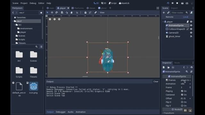Click the Inspector vertical scrollbar
This screenshot has width=205, height=115.
click(193, 85)
